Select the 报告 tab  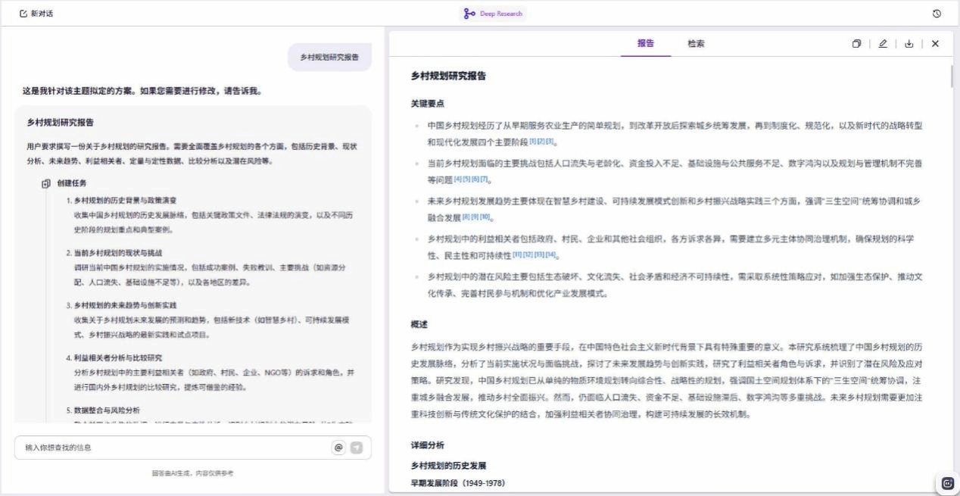point(646,44)
